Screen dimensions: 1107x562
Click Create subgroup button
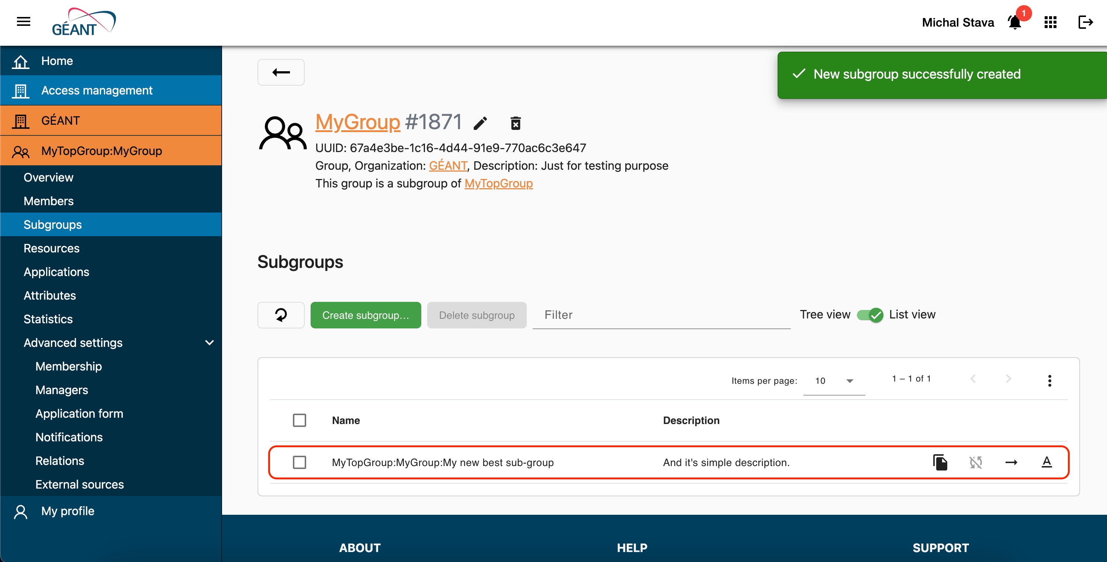[x=366, y=315]
